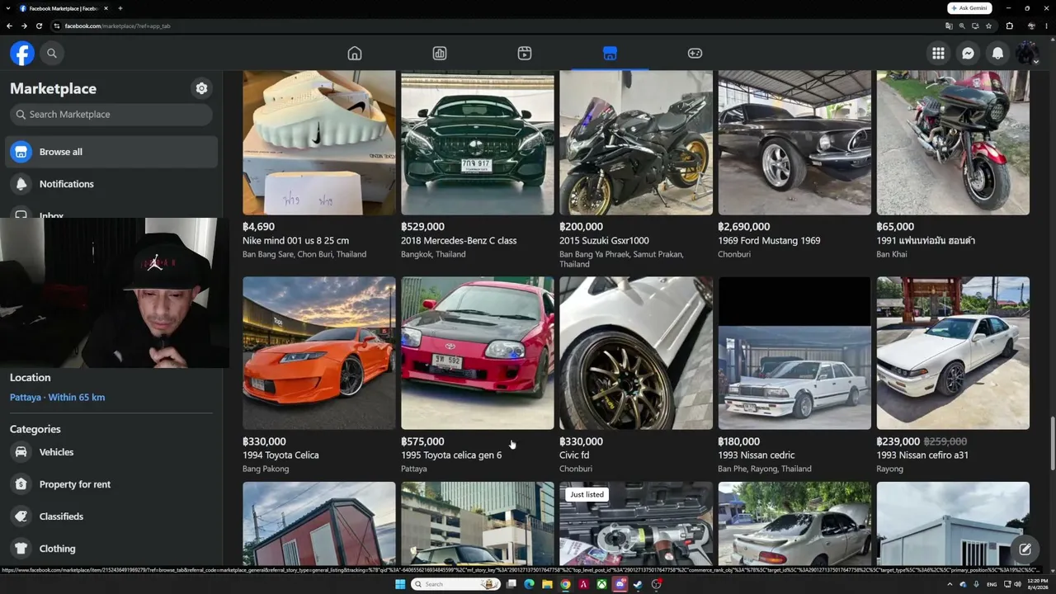Open the taskbar clock showing 12:20 PM
Screen dimensions: 1056x594
pos(1037,584)
